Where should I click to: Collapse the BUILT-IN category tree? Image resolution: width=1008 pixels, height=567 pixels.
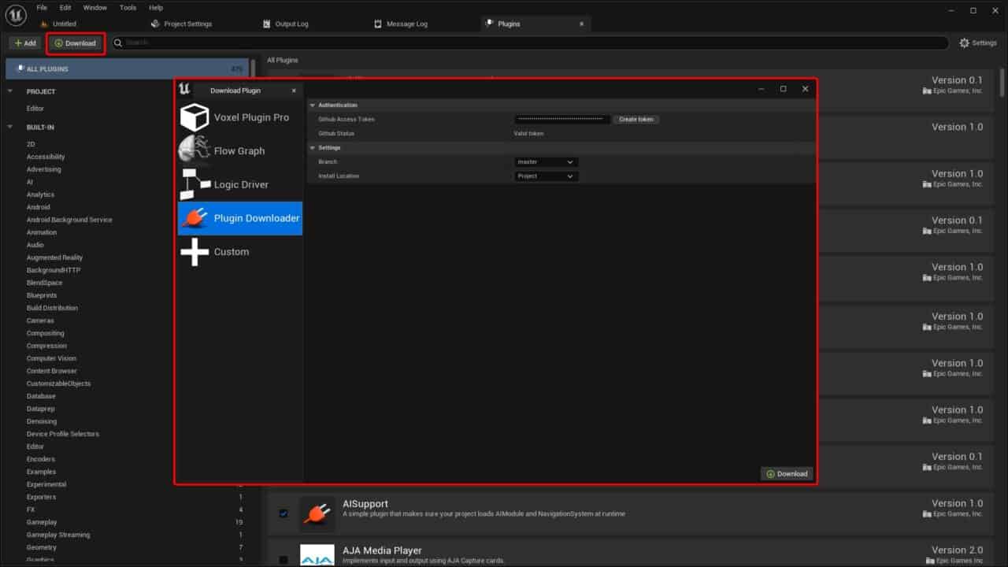point(10,127)
